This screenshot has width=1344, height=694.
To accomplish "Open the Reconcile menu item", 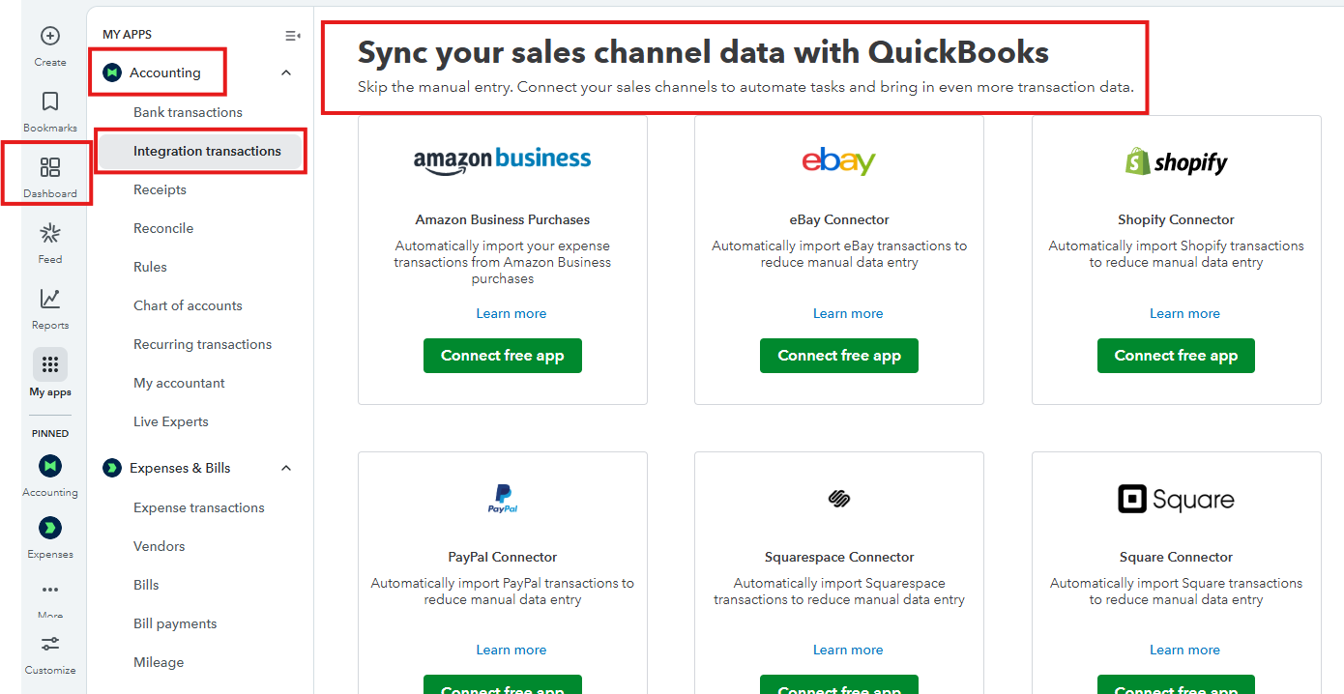I will point(163,228).
